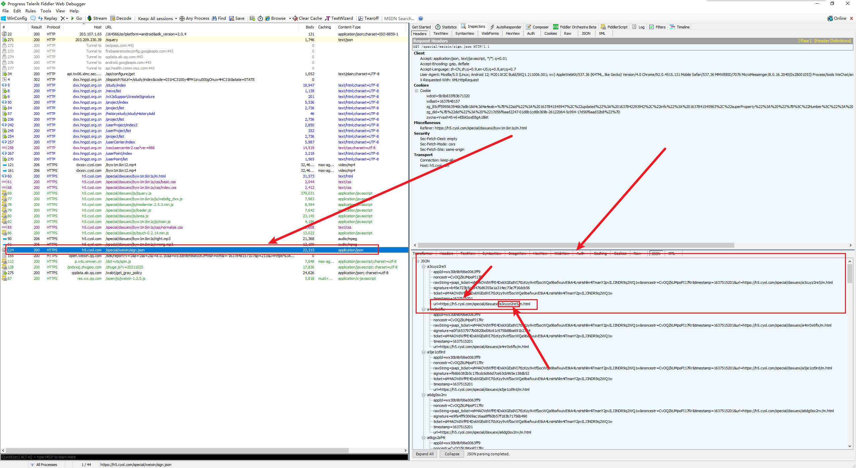Open the Keep All sessions dropdown
Viewport: 856px width, 468px height.
(x=157, y=18)
